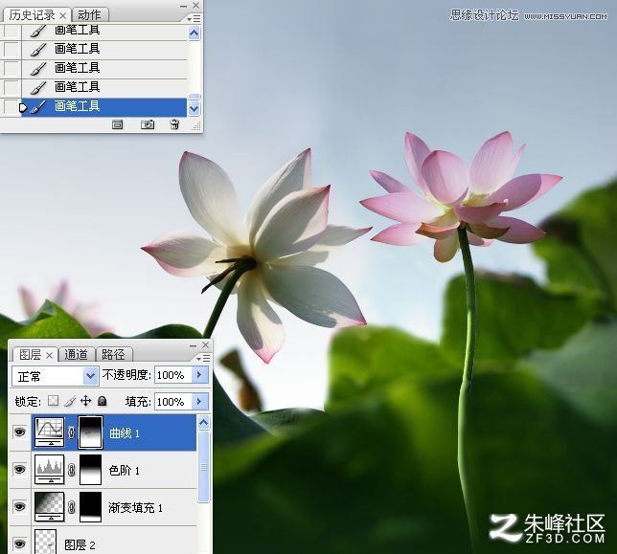Image resolution: width=617 pixels, height=554 pixels.
Task: Hide the 图层 2 layer
Action: pyautogui.click(x=20, y=544)
